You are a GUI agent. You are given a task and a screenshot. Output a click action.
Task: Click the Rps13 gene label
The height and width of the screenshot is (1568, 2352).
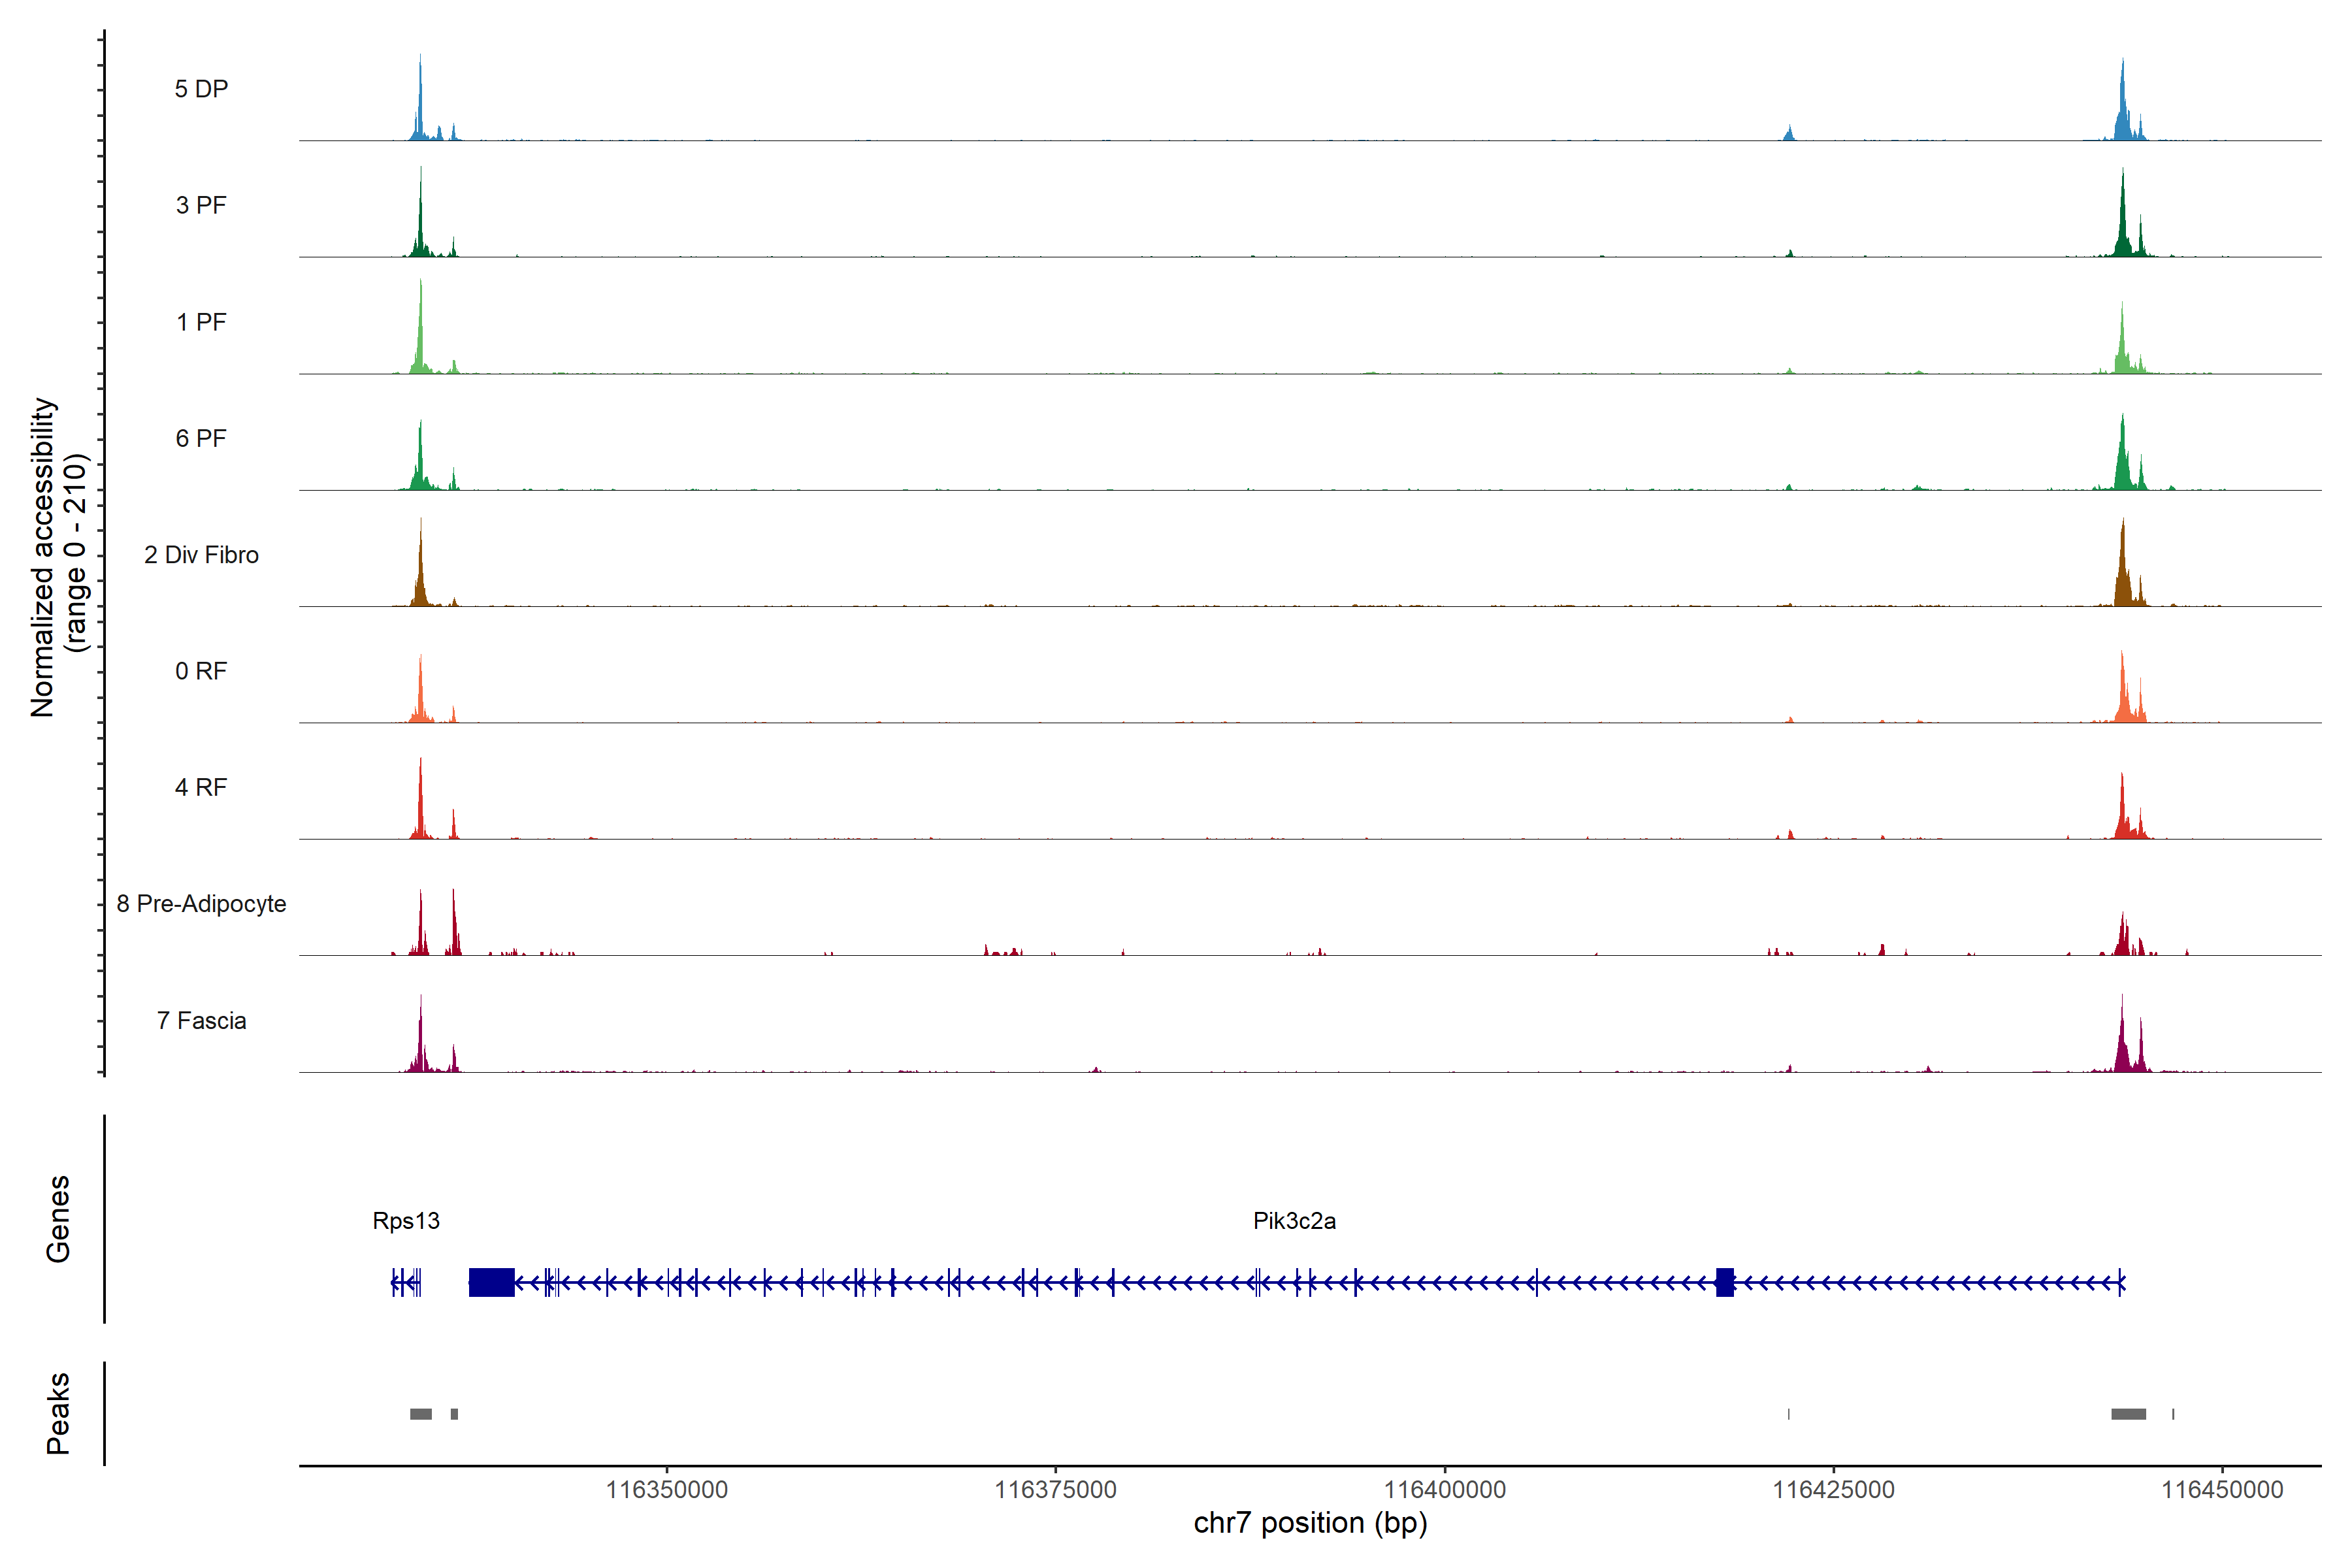(406, 1221)
